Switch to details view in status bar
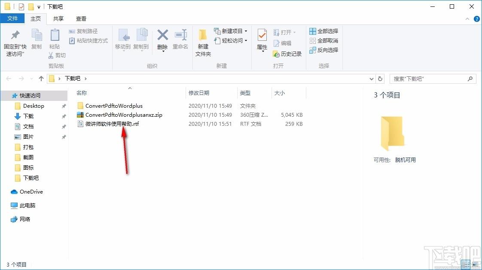 [466, 264]
